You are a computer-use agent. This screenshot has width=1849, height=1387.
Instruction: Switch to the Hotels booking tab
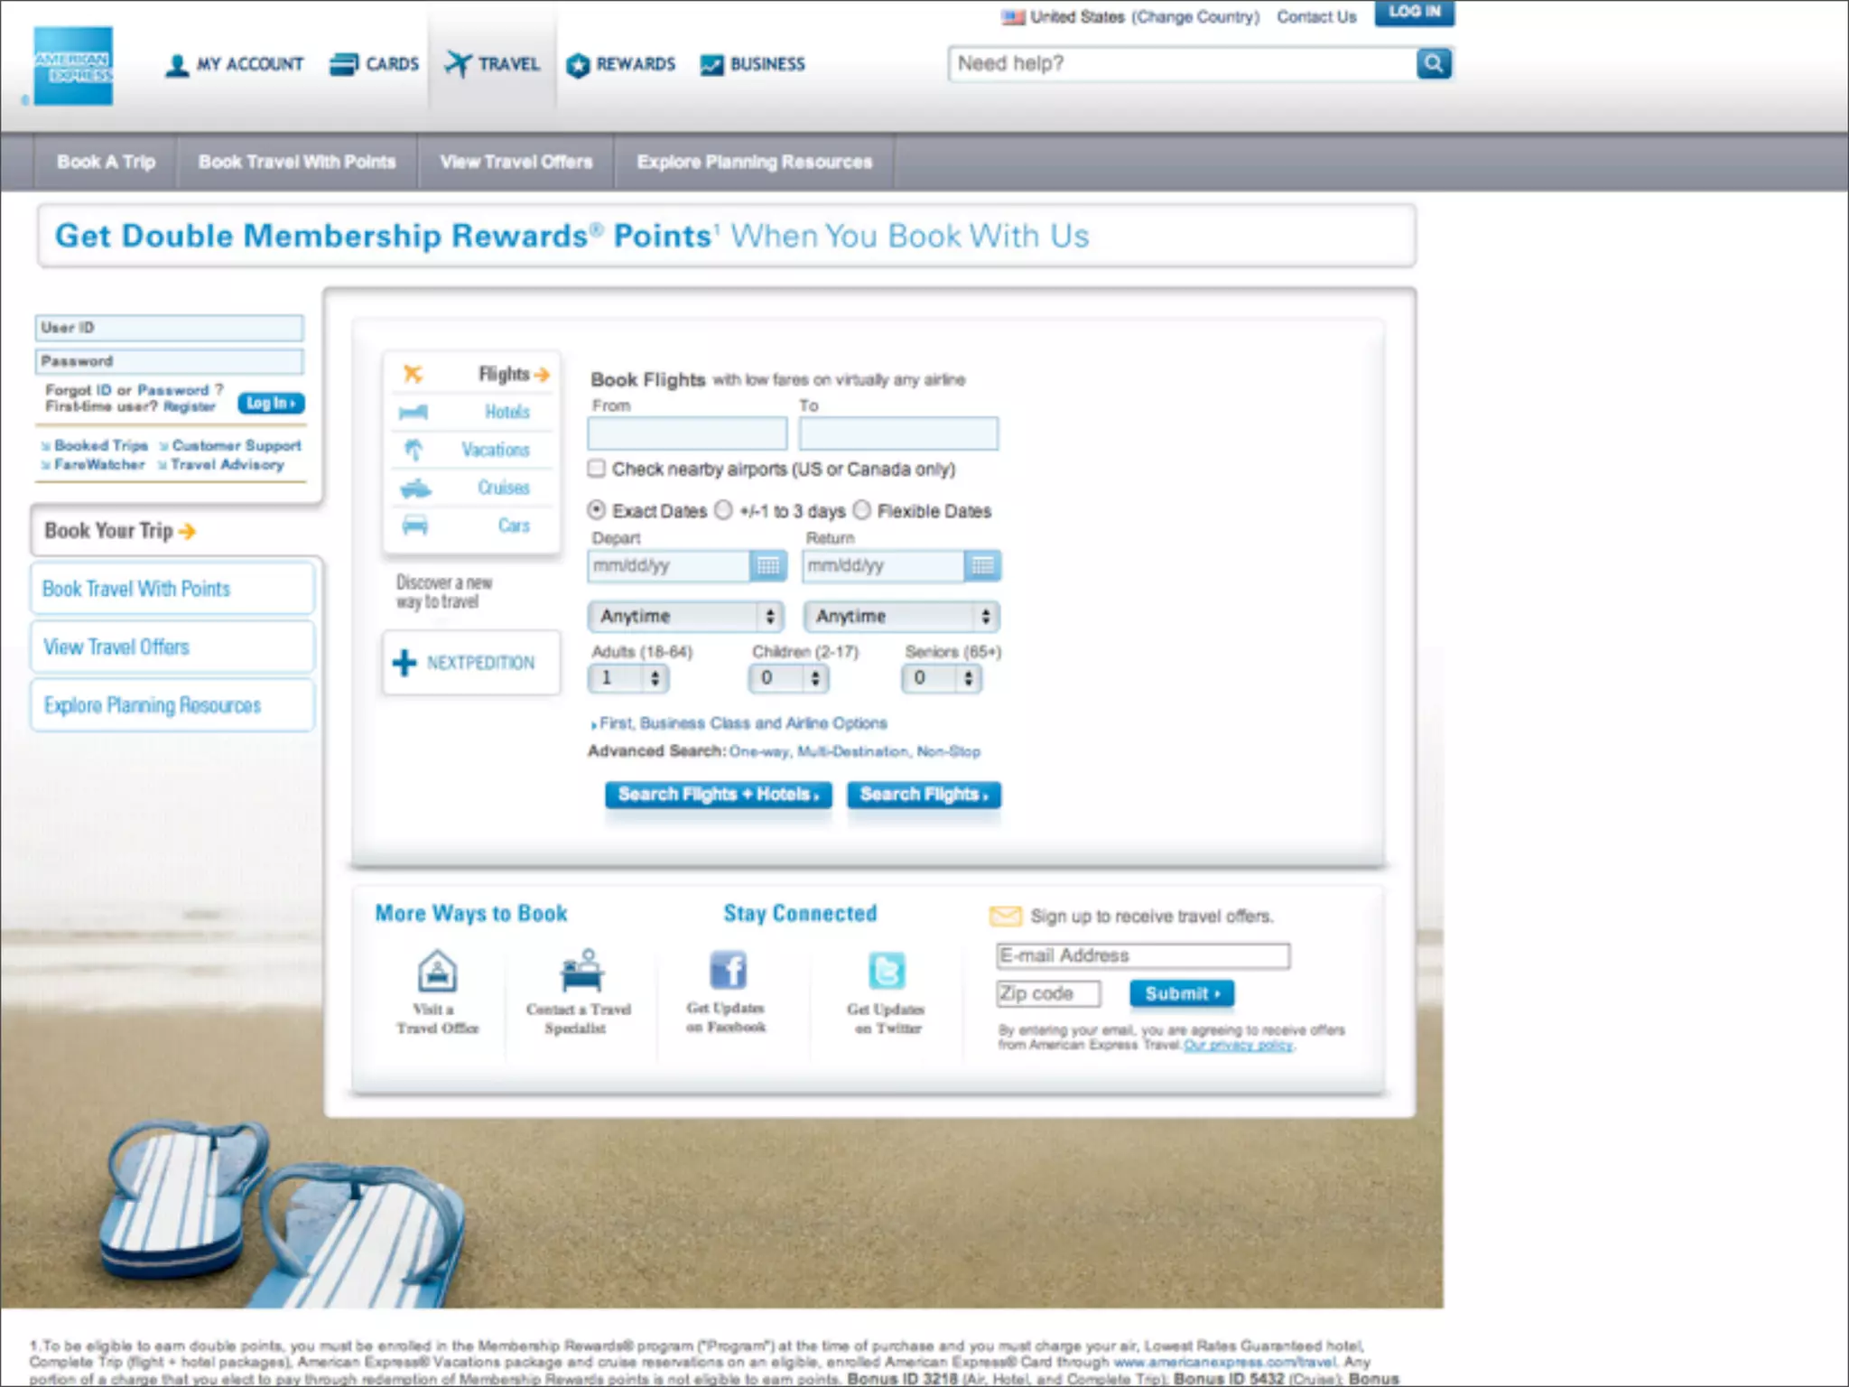tap(506, 412)
